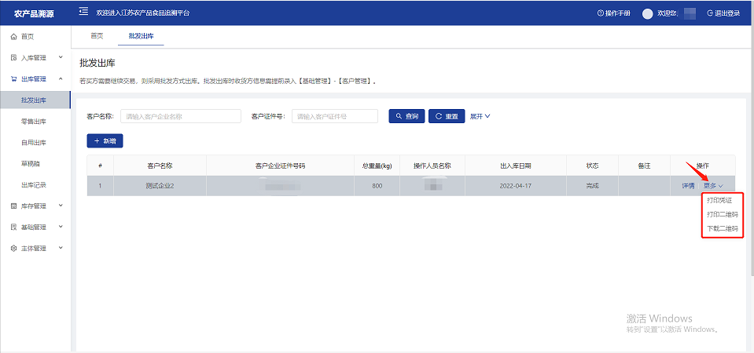Image resolution: width=754 pixels, height=353 pixels.
Task: Click the 基础管理 sidebar icon
Action: (13, 227)
